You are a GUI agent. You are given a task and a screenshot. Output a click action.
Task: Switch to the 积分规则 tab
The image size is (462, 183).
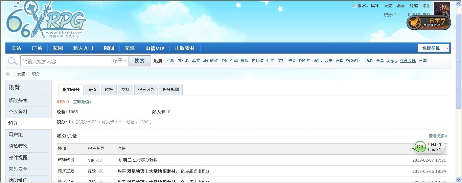pos(170,90)
